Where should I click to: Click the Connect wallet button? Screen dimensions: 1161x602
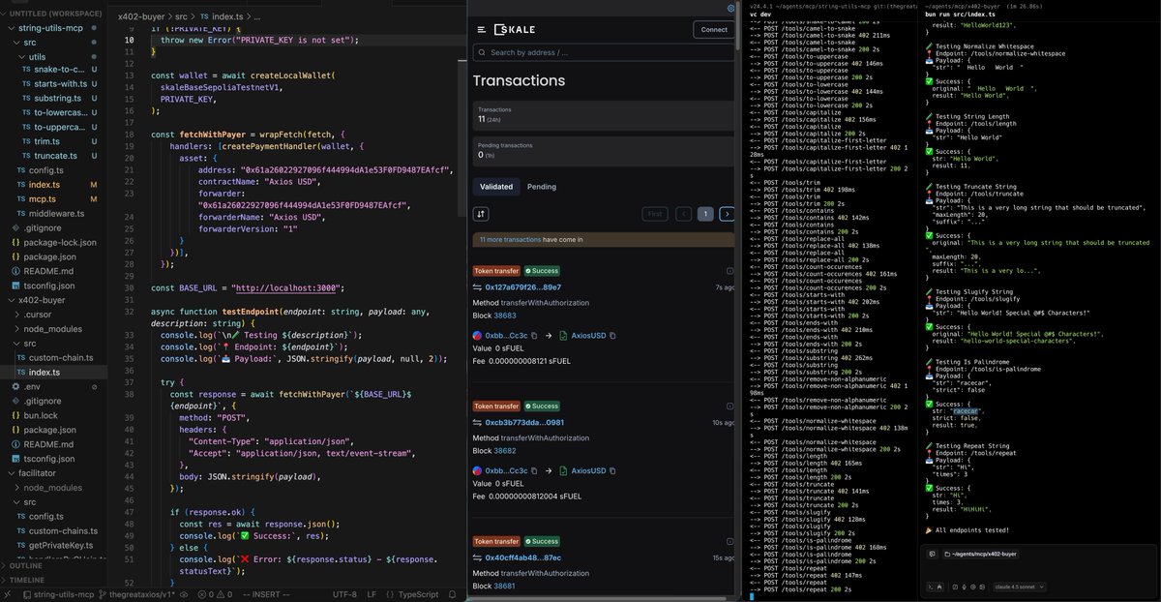(x=713, y=30)
